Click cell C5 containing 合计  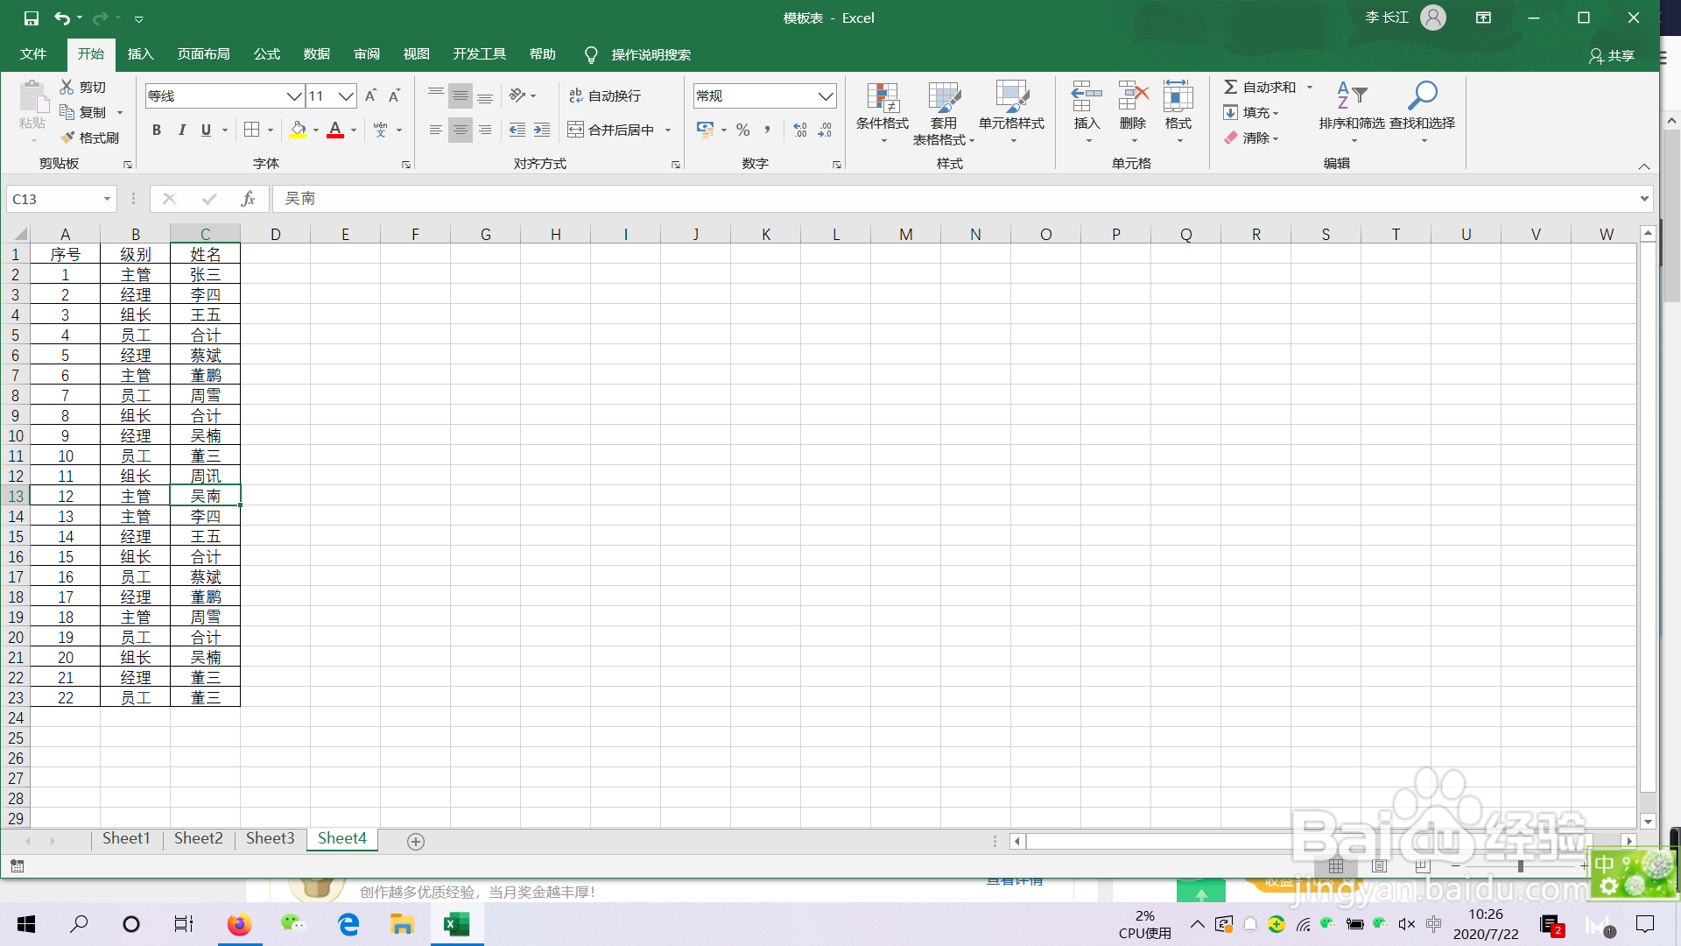(x=205, y=335)
